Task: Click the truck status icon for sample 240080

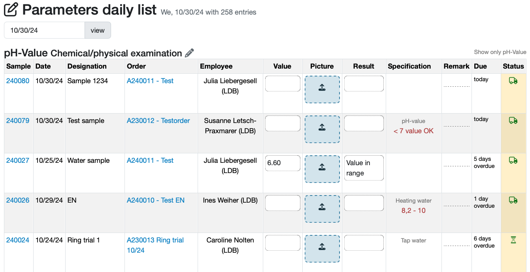Action: coord(513,81)
